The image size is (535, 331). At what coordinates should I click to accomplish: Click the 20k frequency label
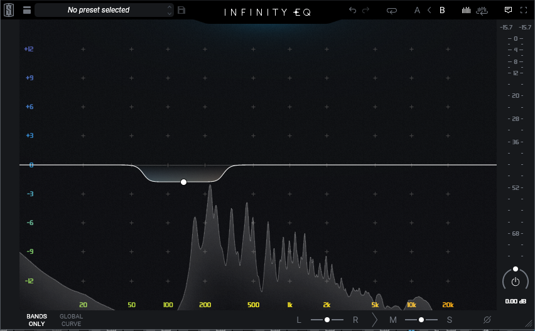[x=448, y=305]
